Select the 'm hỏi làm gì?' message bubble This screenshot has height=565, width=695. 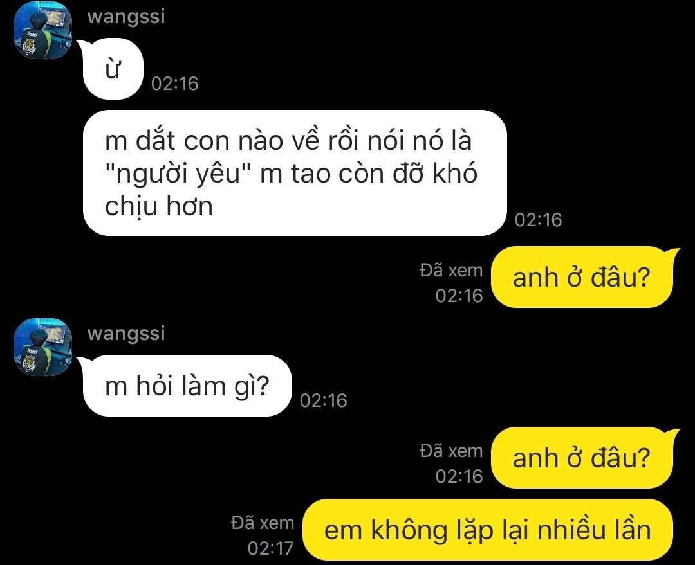187,386
